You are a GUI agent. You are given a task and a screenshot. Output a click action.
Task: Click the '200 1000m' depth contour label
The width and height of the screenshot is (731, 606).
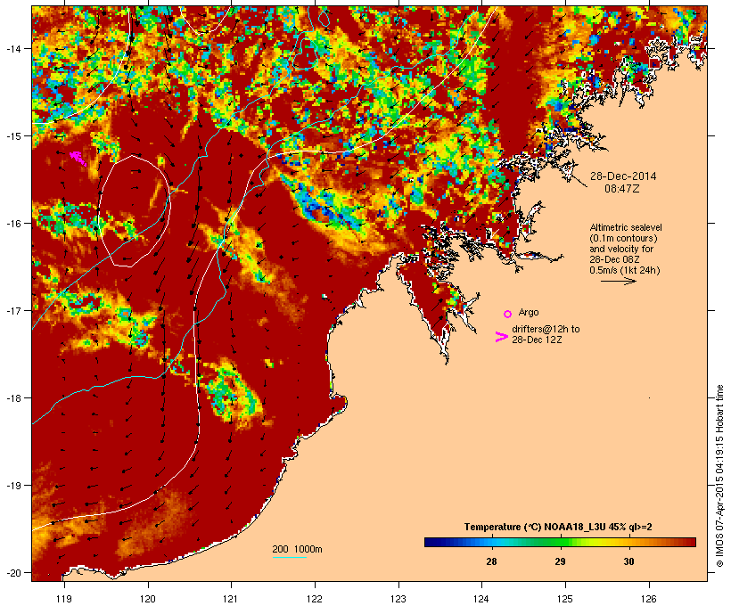point(297,549)
